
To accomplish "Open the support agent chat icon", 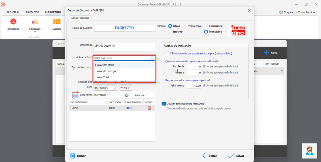I will pos(310,151).
